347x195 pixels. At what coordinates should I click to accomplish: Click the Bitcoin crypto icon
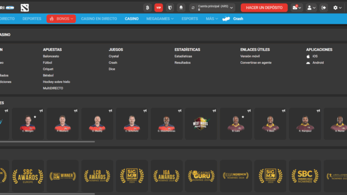pyautogui.click(x=147, y=8)
